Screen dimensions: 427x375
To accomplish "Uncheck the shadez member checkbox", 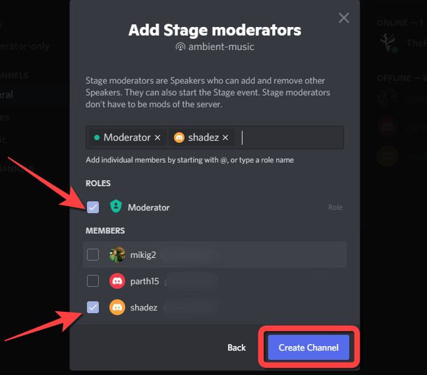I will point(93,307).
